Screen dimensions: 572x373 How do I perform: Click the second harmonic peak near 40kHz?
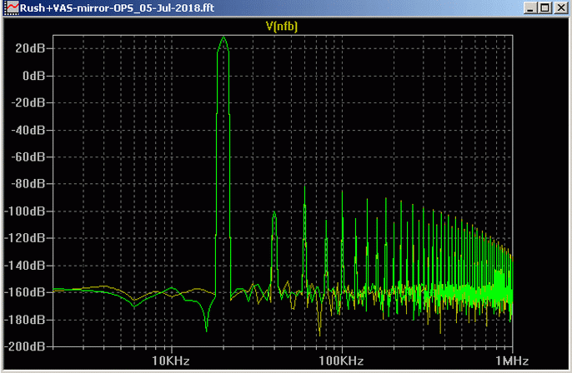coord(274,213)
